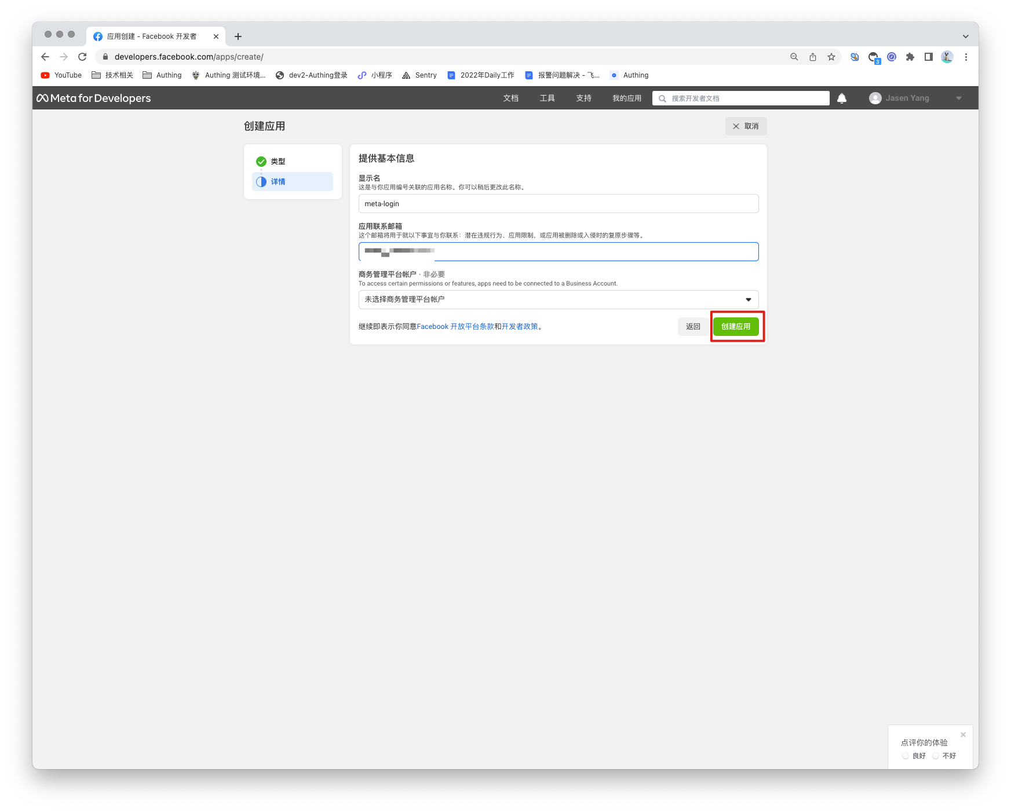Open the 文档 menu in top navigation
The image size is (1011, 812).
510,98
